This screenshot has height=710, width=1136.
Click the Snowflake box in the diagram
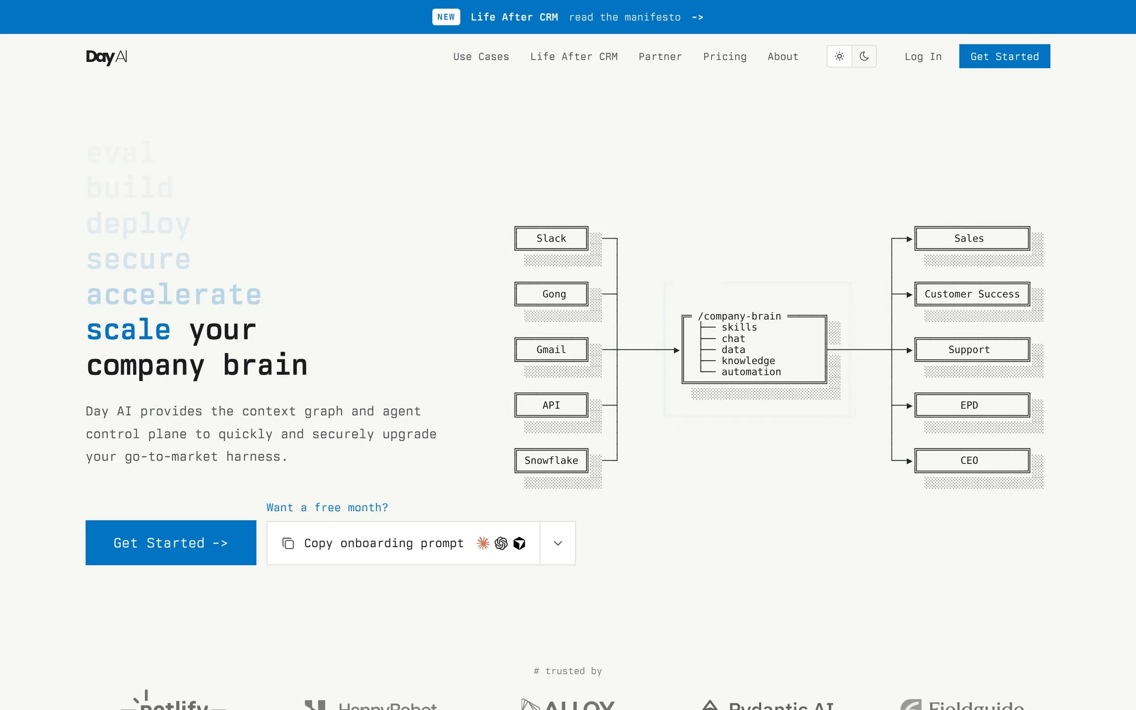click(x=551, y=461)
